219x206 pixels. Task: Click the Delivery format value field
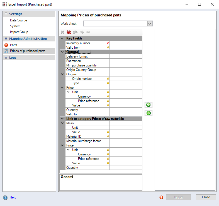click(x=126, y=56)
